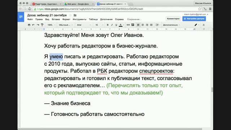The image size is (231, 130).
Task: Click the greeting Здравствуйте! Меня зовут Олег Иванов
Action: (94, 35)
